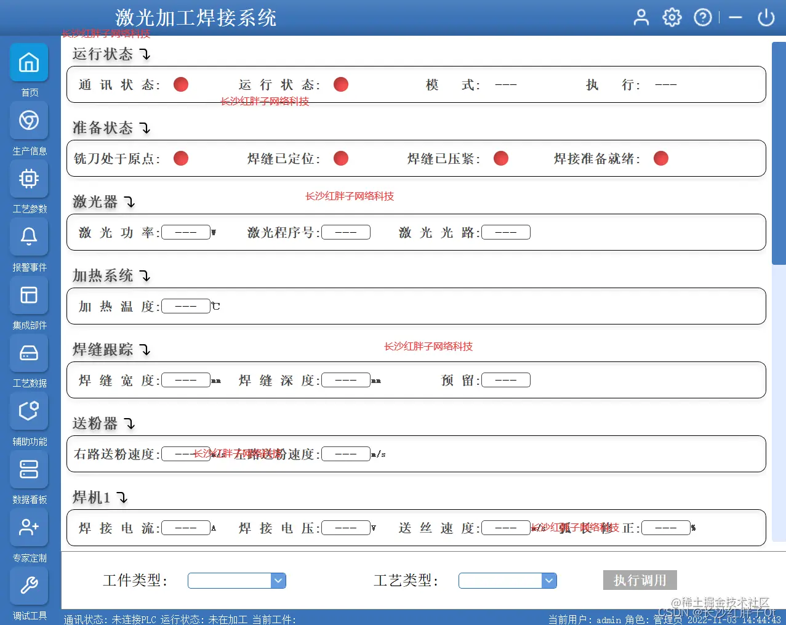Viewport: 786px width, 625px height.
Task: Click inside the 加热温度 input field
Action: (x=186, y=306)
